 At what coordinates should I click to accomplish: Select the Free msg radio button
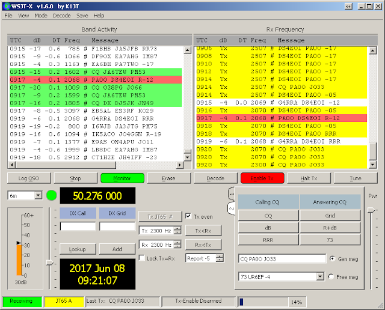pyautogui.click(x=331, y=276)
